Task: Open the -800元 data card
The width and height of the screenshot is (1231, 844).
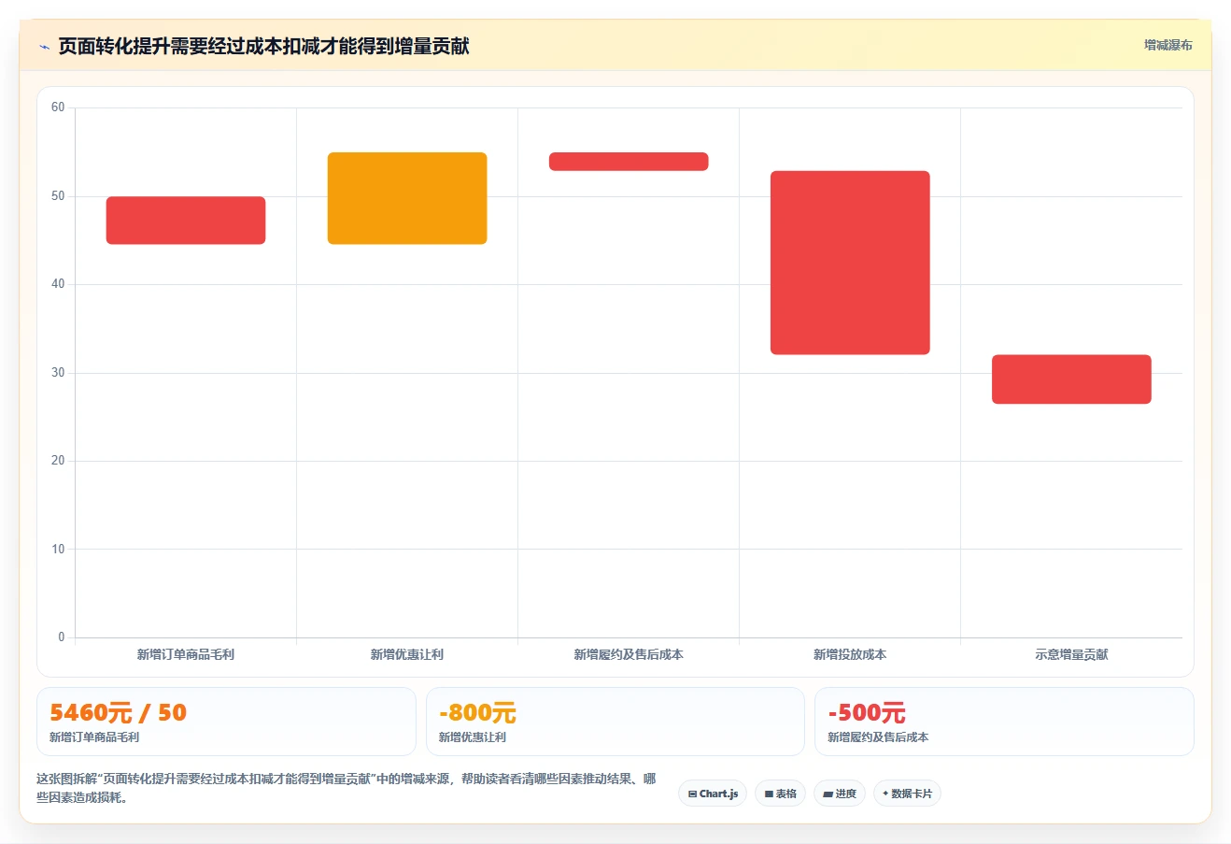Action: [615, 722]
